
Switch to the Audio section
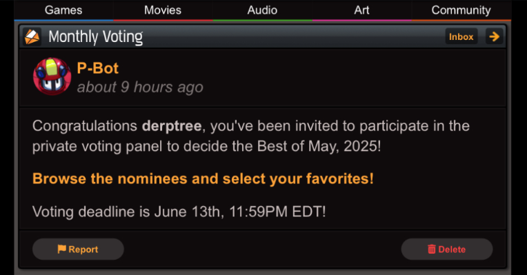(263, 10)
